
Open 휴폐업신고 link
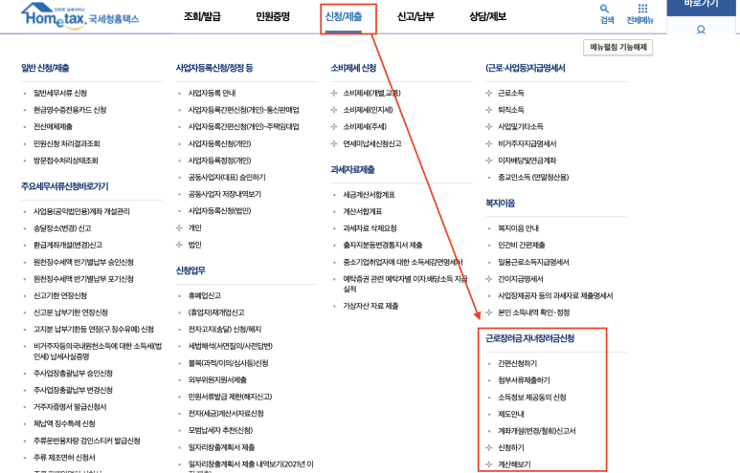click(204, 295)
